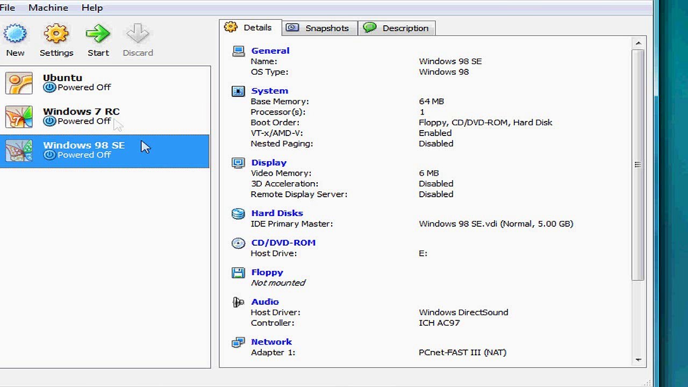
Task: Click the 'Windows 98' OS type value
Action: pyautogui.click(x=443, y=72)
